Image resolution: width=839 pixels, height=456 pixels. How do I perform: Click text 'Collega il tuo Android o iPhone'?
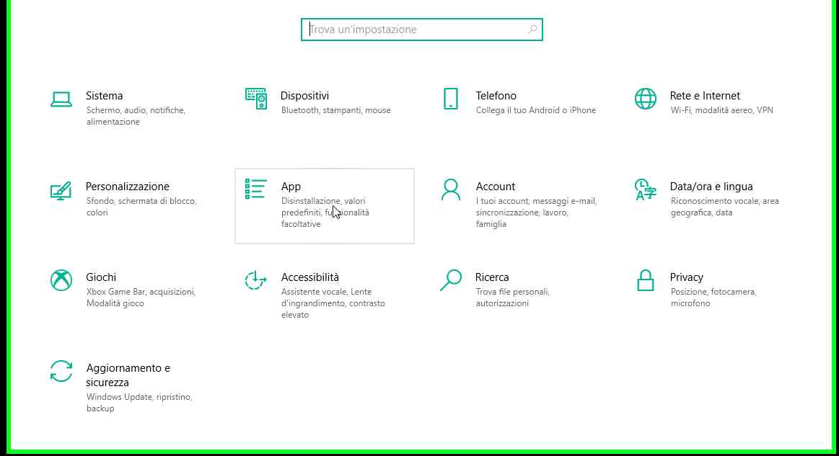535,110
